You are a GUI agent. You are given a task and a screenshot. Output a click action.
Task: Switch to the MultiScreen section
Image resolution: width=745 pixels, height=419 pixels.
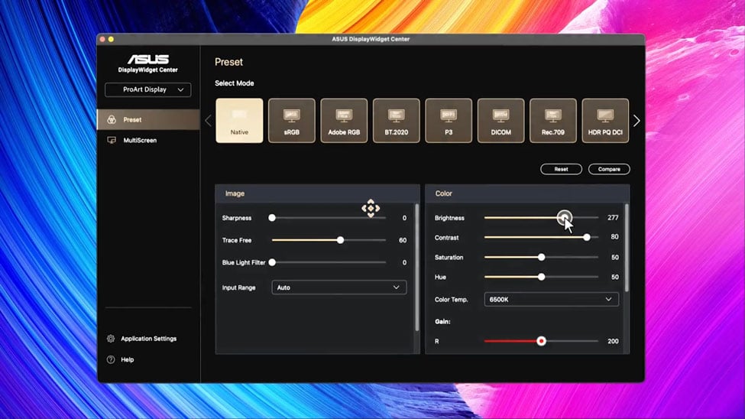[x=148, y=140]
